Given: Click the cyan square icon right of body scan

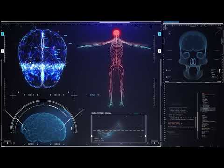Looking at the screenshot, I should click(160, 34).
